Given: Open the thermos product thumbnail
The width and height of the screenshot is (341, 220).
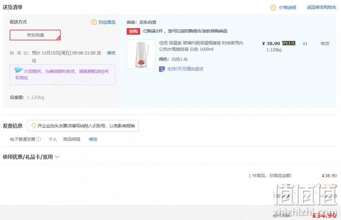Looking at the screenshot, I should [141, 55].
